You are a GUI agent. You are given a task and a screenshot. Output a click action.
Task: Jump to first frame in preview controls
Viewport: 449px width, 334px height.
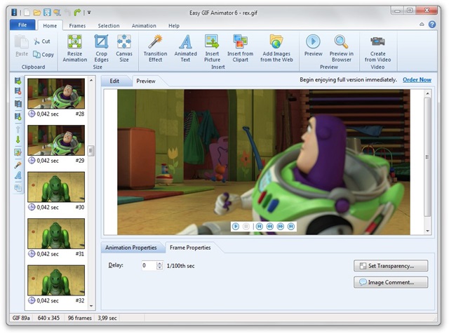(259, 227)
